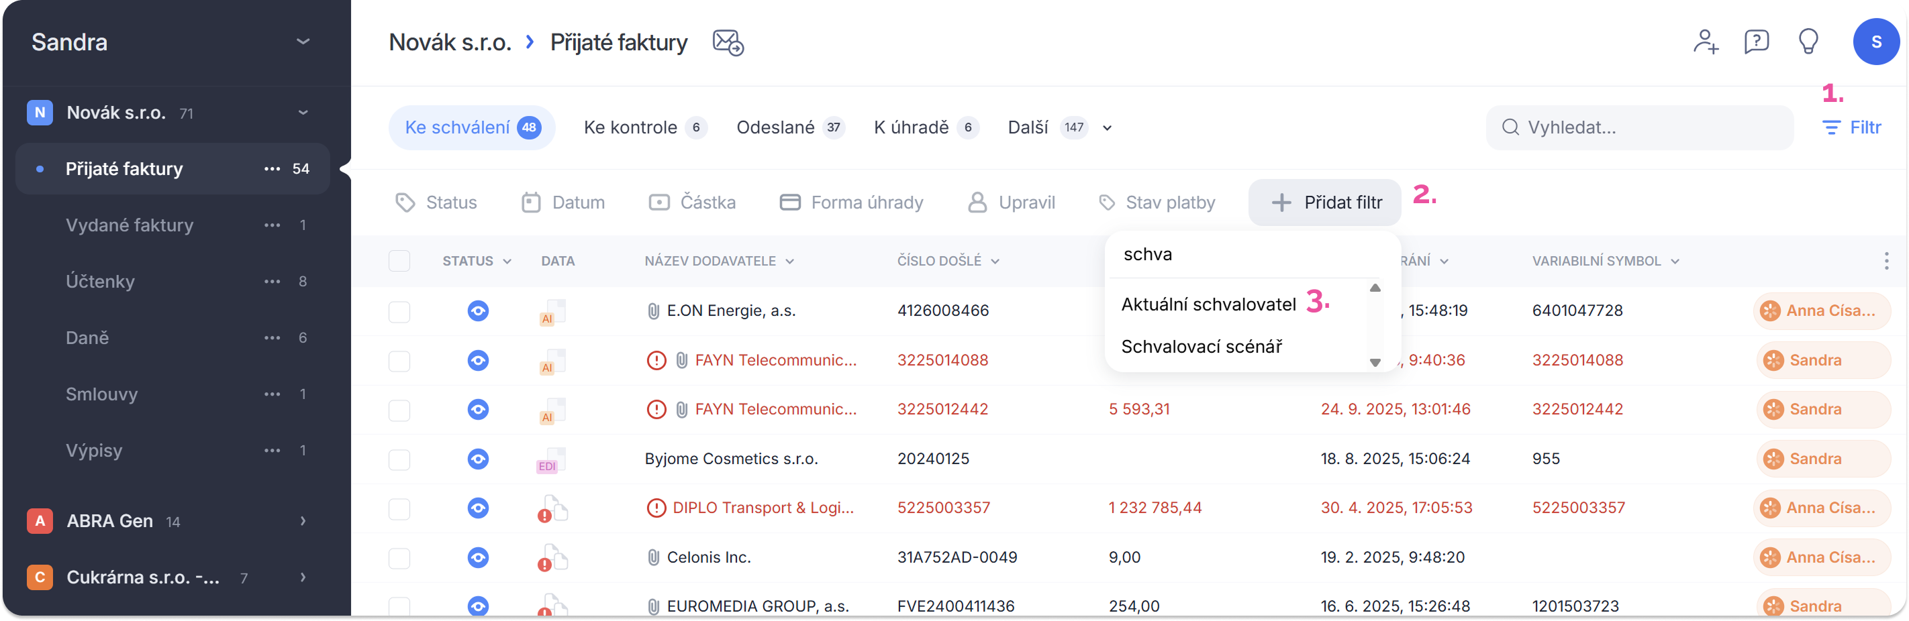Toggle the select-all checkbox in table header
Screen dimensions: 1909x621
pyautogui.click(x=399, y=261)
